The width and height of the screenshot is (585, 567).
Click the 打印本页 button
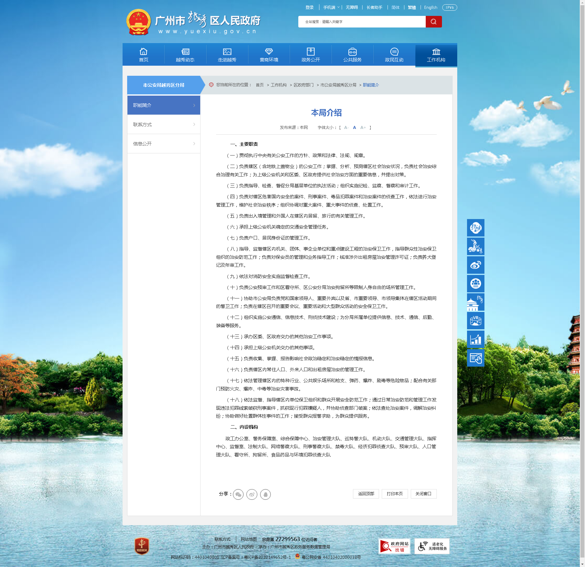[x=395, y=494]
